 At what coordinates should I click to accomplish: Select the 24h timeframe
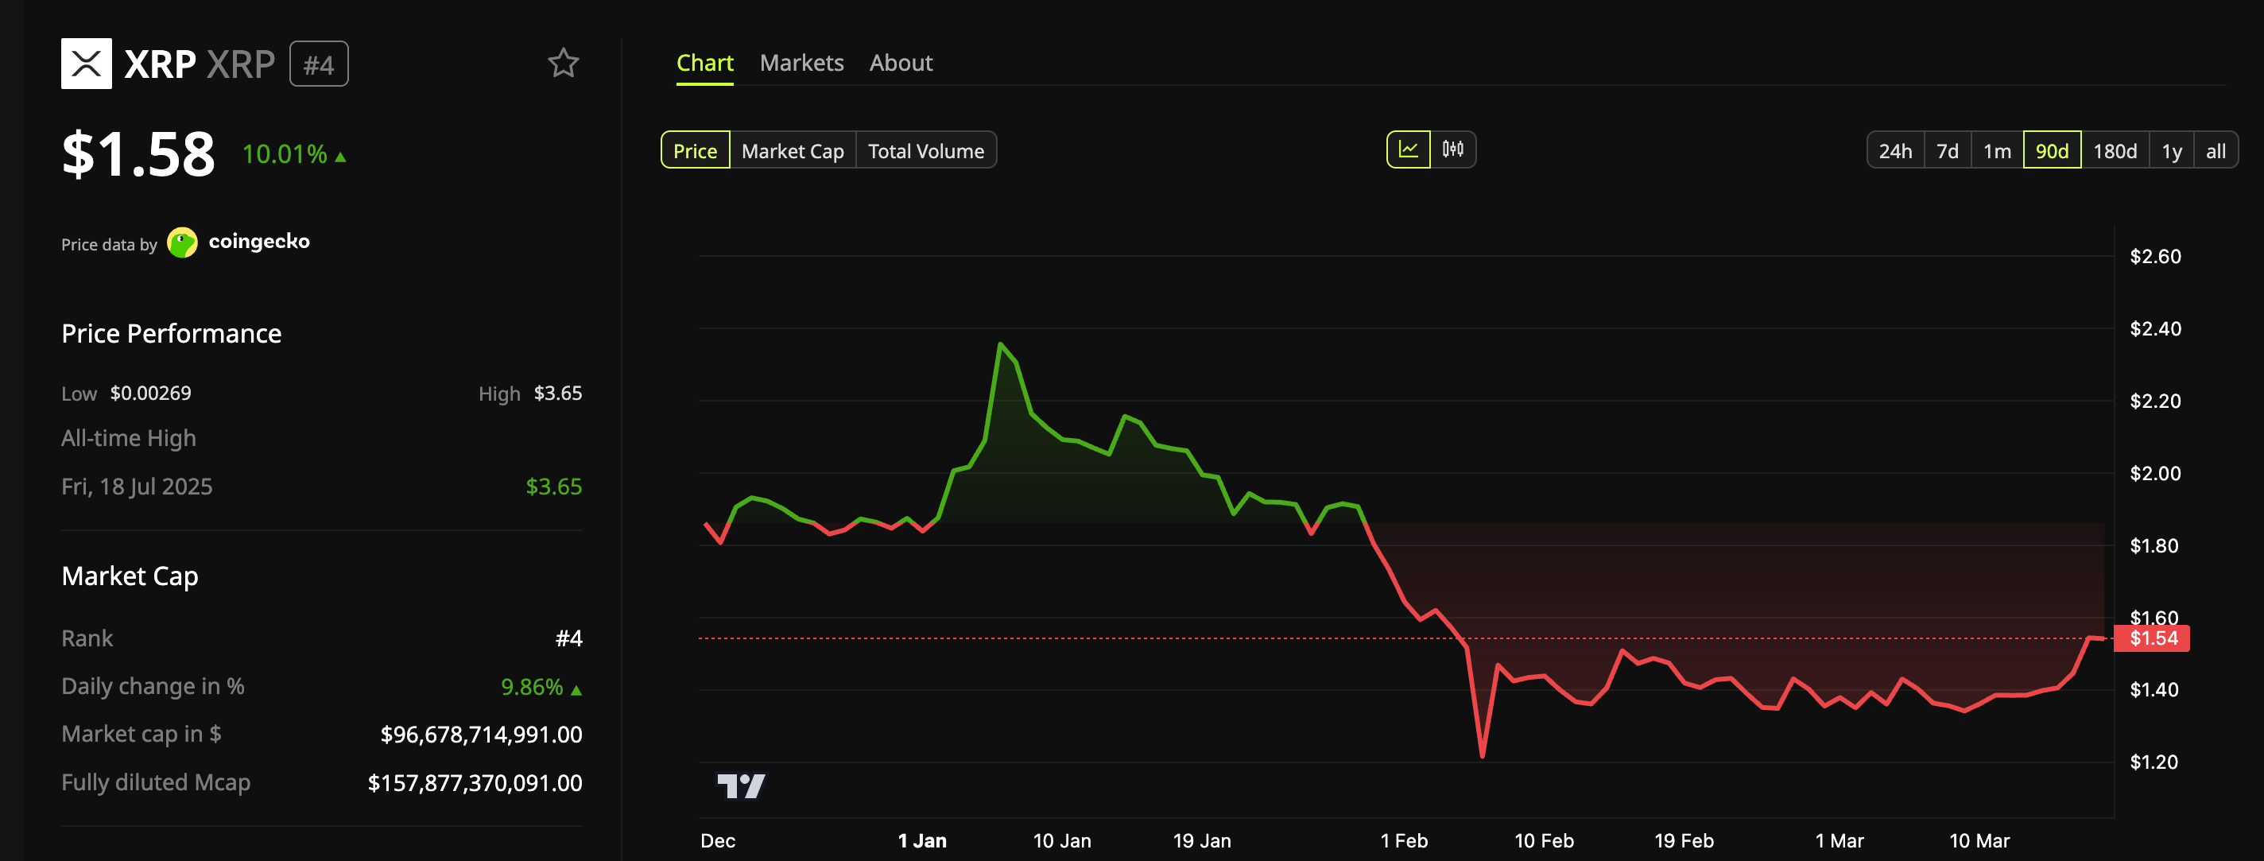(x=1896, y=150)
